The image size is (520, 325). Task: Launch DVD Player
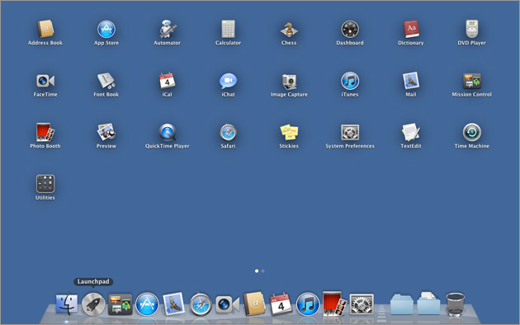(x=472, y=29)
